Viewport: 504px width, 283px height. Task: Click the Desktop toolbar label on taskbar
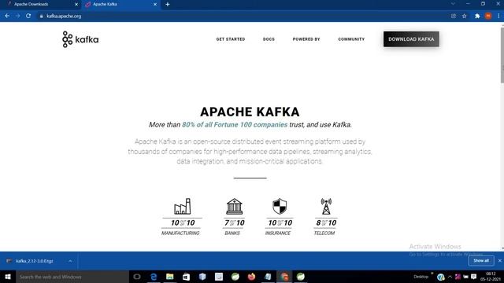pyautogui.click(x=421, y=277)
